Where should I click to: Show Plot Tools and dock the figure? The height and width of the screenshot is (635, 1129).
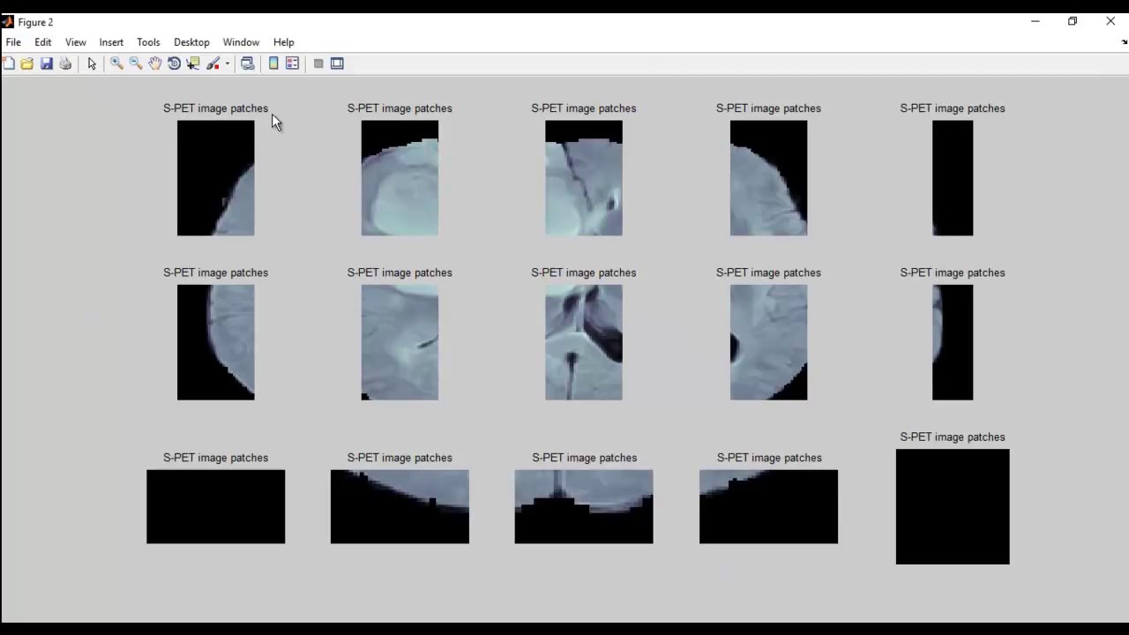337,63
